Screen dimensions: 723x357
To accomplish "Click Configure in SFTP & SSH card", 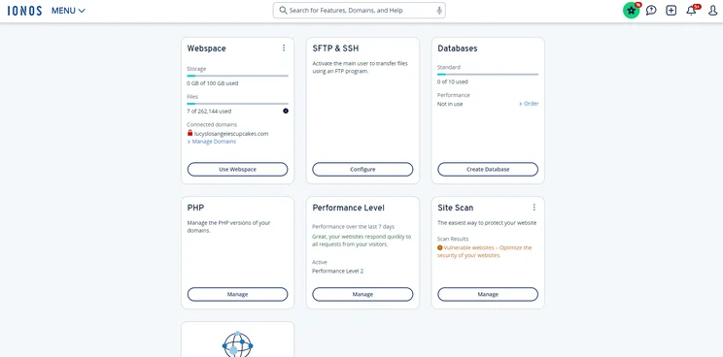I will click(362, 170).
